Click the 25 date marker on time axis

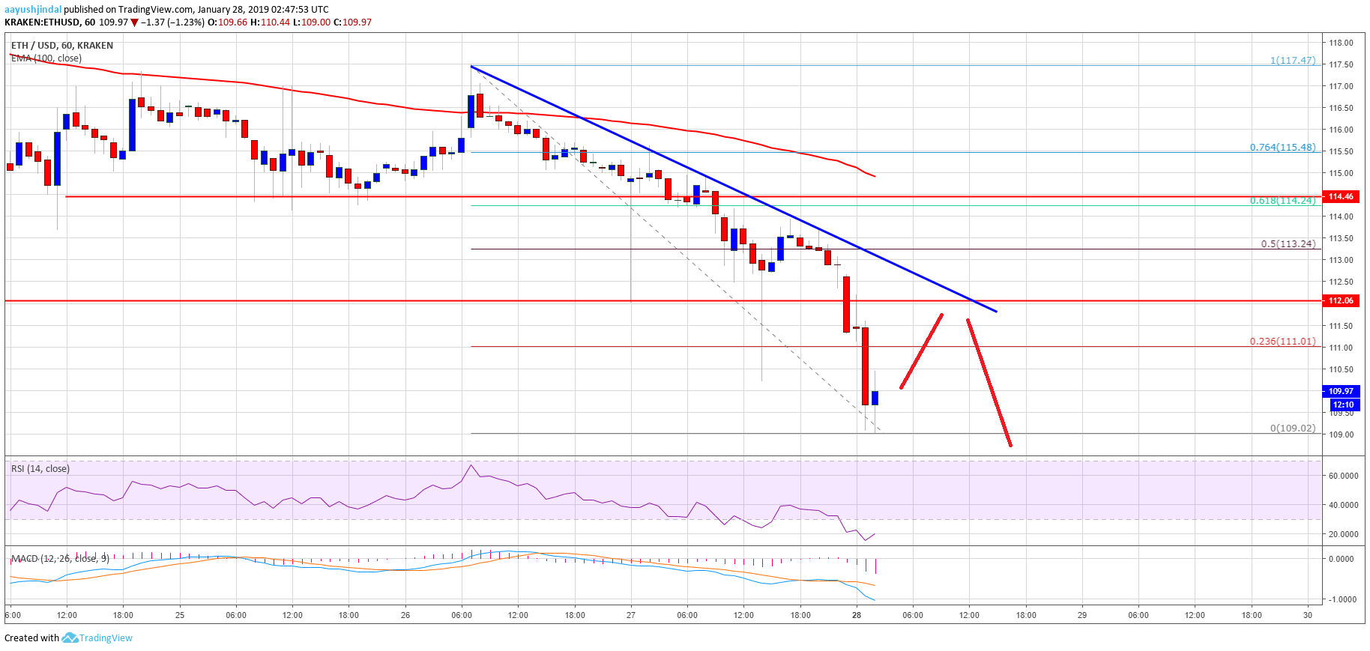pyautogui.click(x=180, y=615)
